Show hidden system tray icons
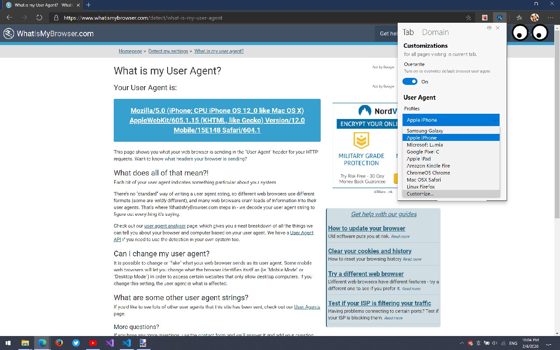 [462, 343]
